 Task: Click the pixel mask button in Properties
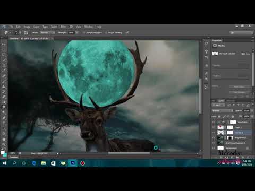click(243, 54)
